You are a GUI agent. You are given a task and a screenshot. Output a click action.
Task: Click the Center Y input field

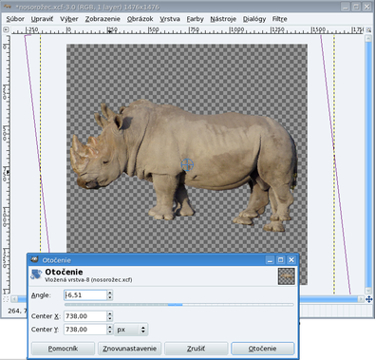point(85,330)
